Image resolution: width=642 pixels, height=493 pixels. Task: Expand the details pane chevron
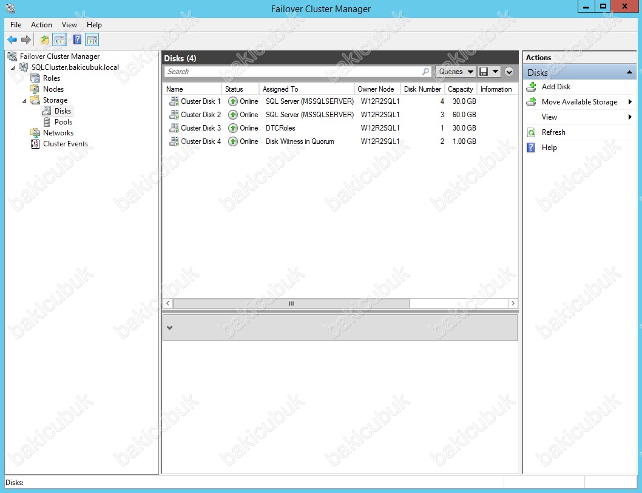tap(169, 328)
